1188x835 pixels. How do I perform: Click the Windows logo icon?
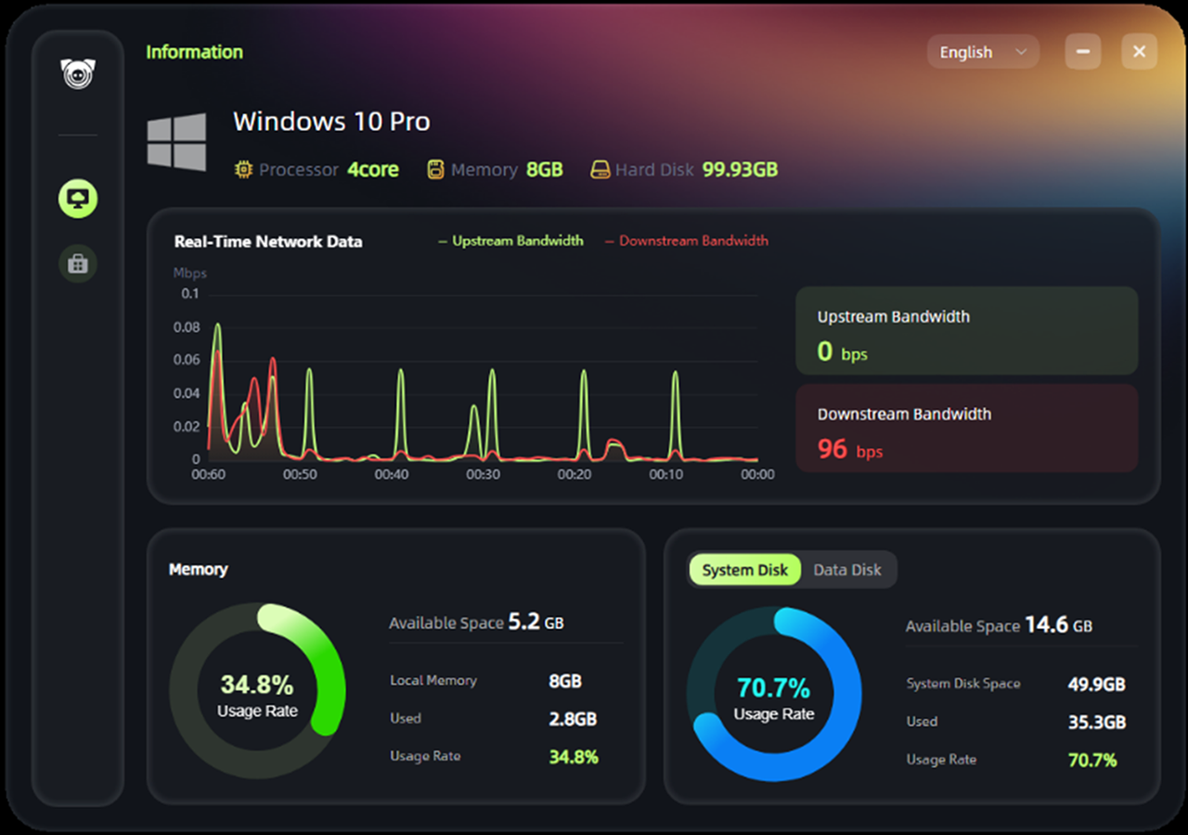coord(177,142)
